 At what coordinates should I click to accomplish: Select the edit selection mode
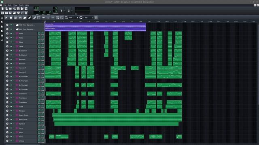tap(39, 18)
